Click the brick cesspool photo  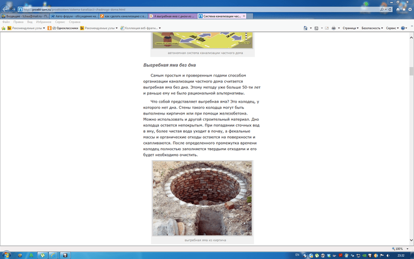[x=202, y=198]
